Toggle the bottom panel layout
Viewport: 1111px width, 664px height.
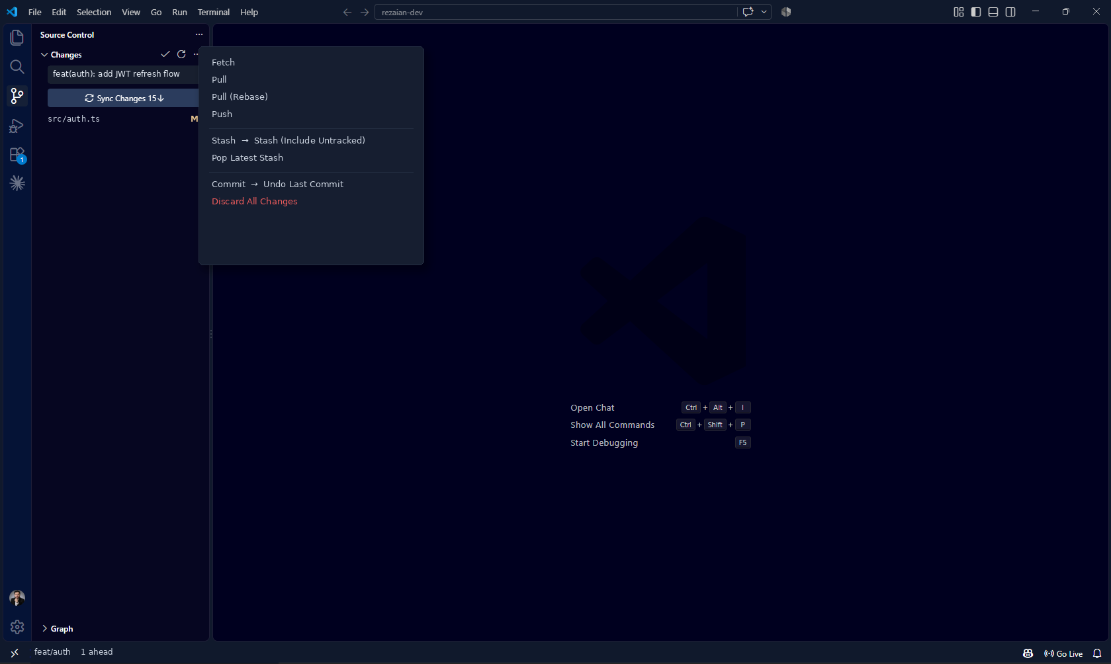pyautogui.click(x=993, y=12)
